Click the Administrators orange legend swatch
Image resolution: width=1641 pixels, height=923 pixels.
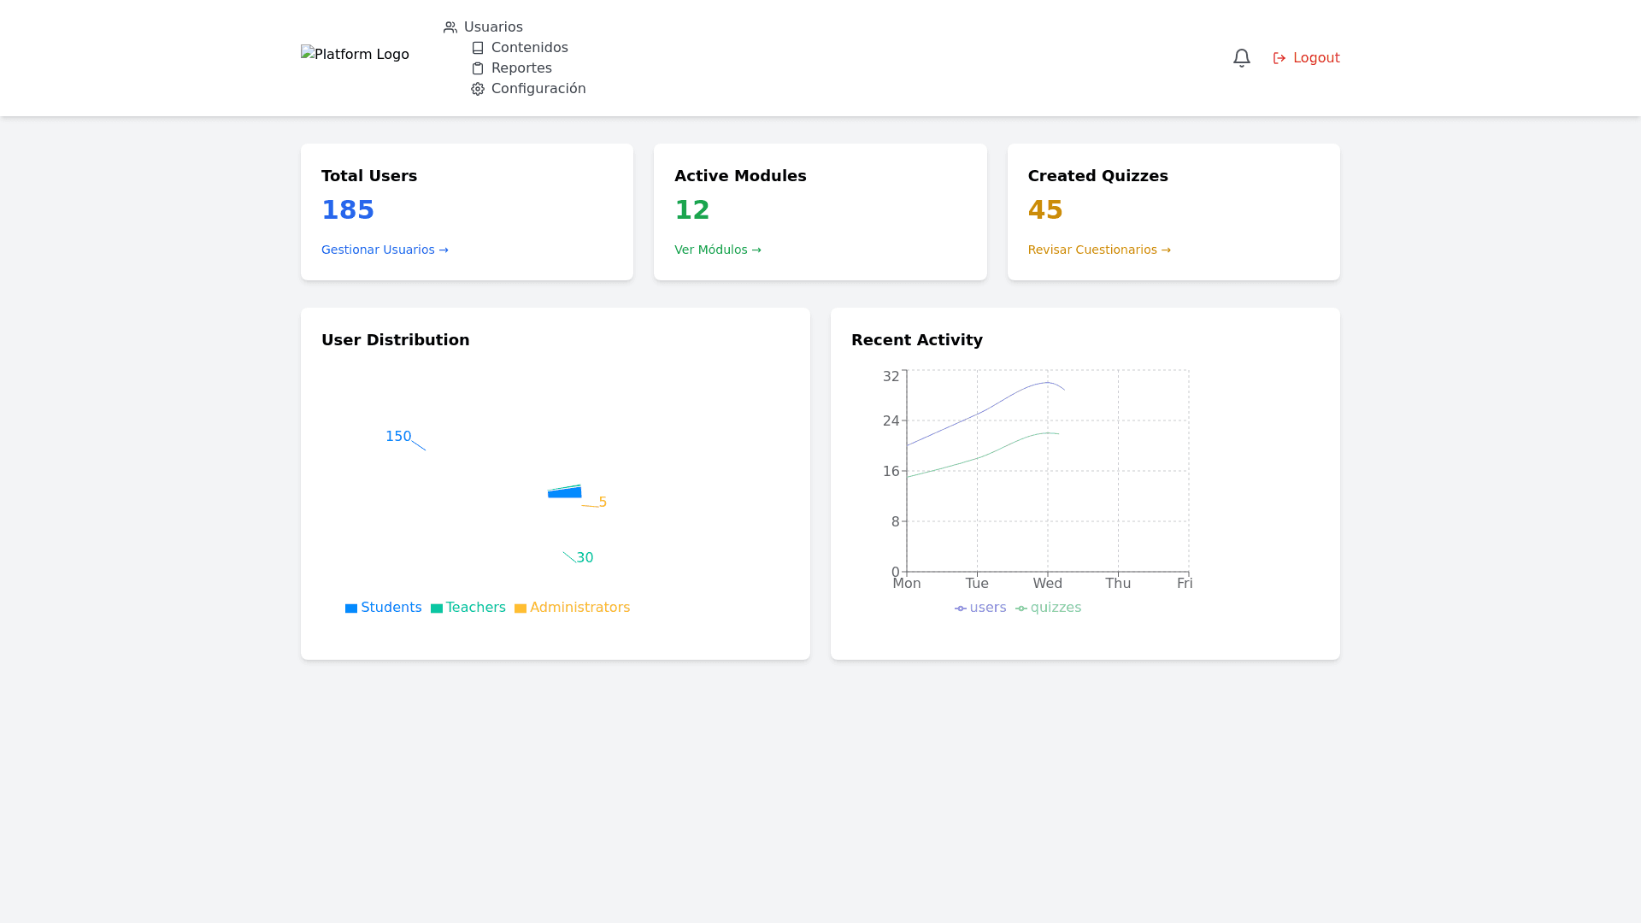[x=521, y=608]
